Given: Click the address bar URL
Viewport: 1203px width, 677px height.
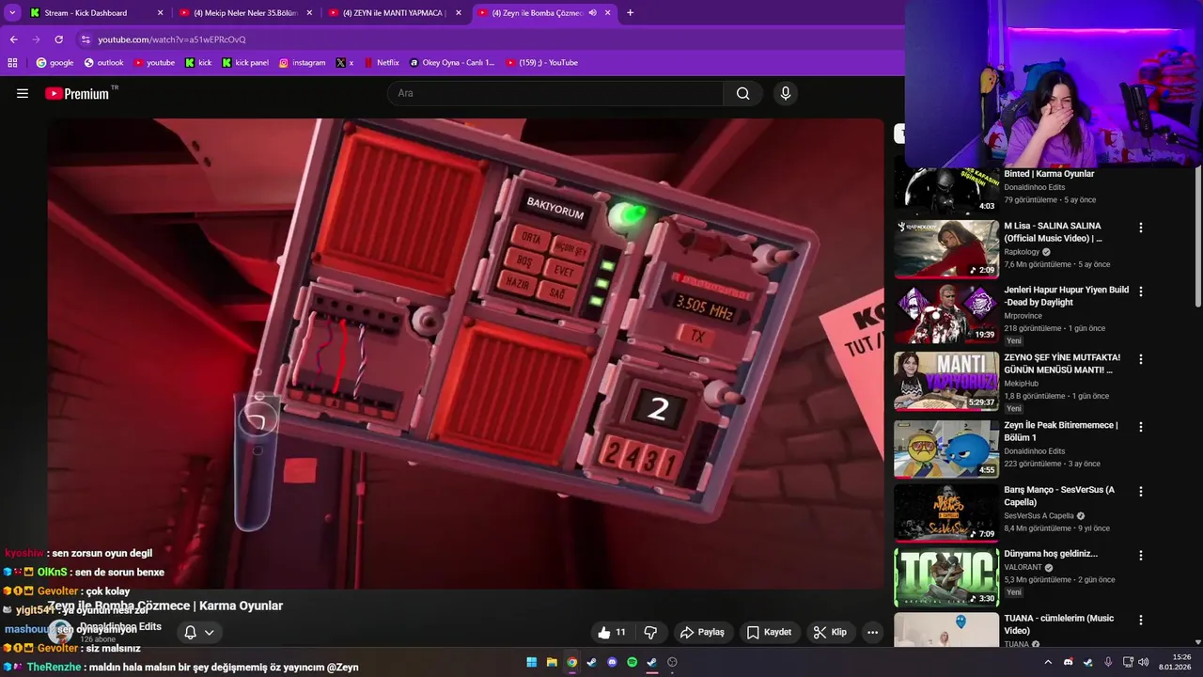Looking at the screenshot, I should (x=172, y=39).
